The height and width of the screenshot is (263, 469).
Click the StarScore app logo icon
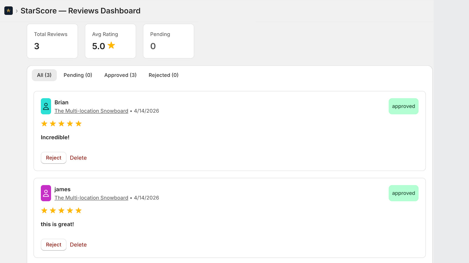point(9,11)
